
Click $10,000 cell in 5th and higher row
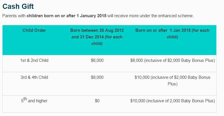173,101
